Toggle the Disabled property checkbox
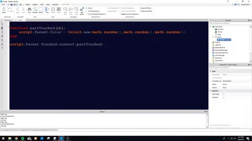Viewport: 252px width, 141px height. pyautogui.click(x=224, y=98)
